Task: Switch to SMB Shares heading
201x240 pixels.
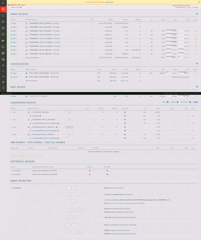Action: point(18,142)
